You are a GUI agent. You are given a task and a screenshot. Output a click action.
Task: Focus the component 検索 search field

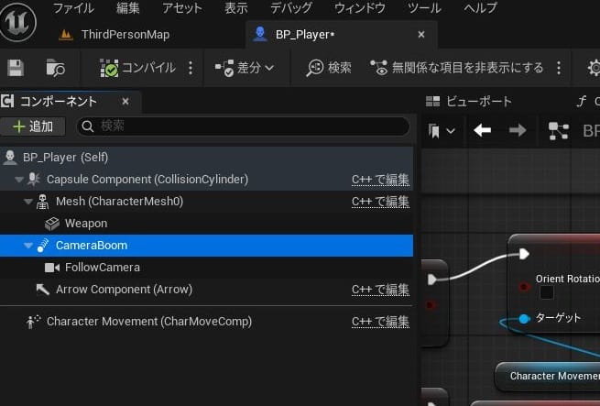pyautogui.click(x=243, y=126)
